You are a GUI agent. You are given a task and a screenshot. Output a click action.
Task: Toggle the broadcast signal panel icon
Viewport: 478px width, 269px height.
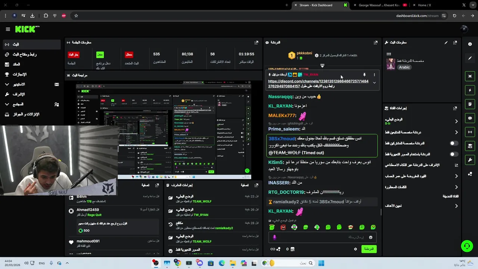point(470,132)
